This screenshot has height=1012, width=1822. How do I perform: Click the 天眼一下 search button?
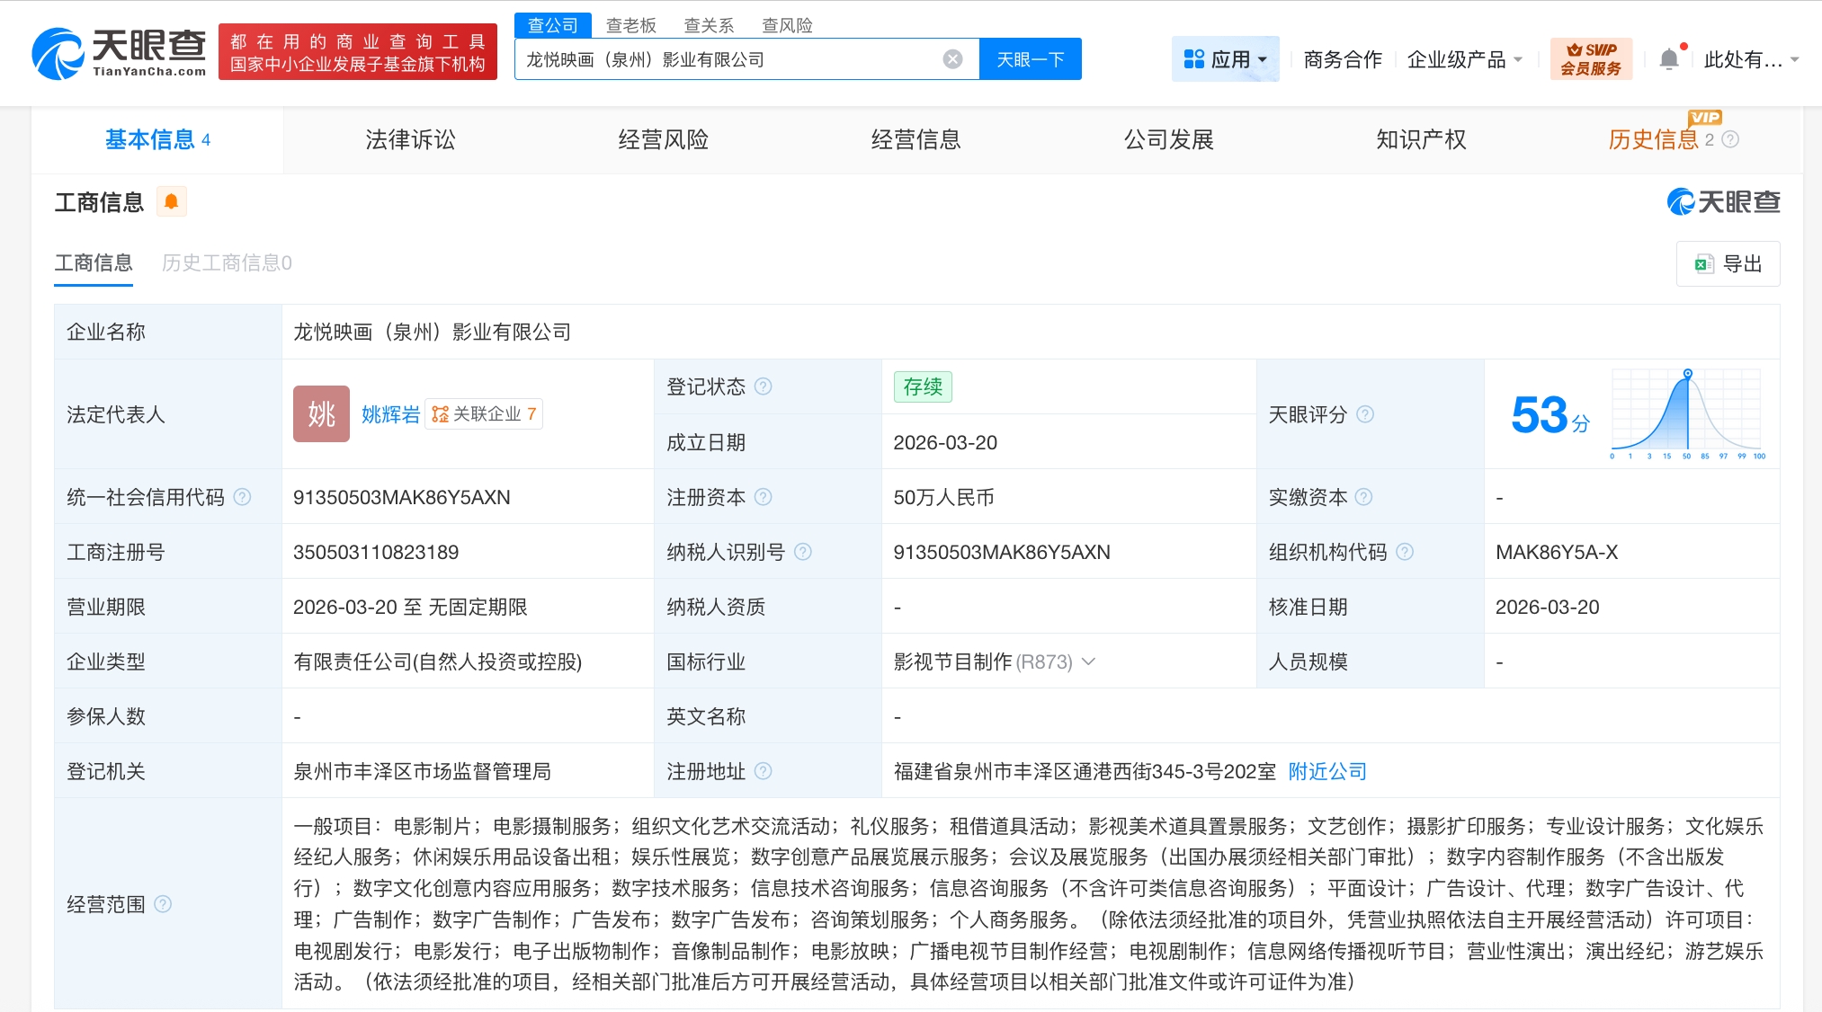[1029, 58]
